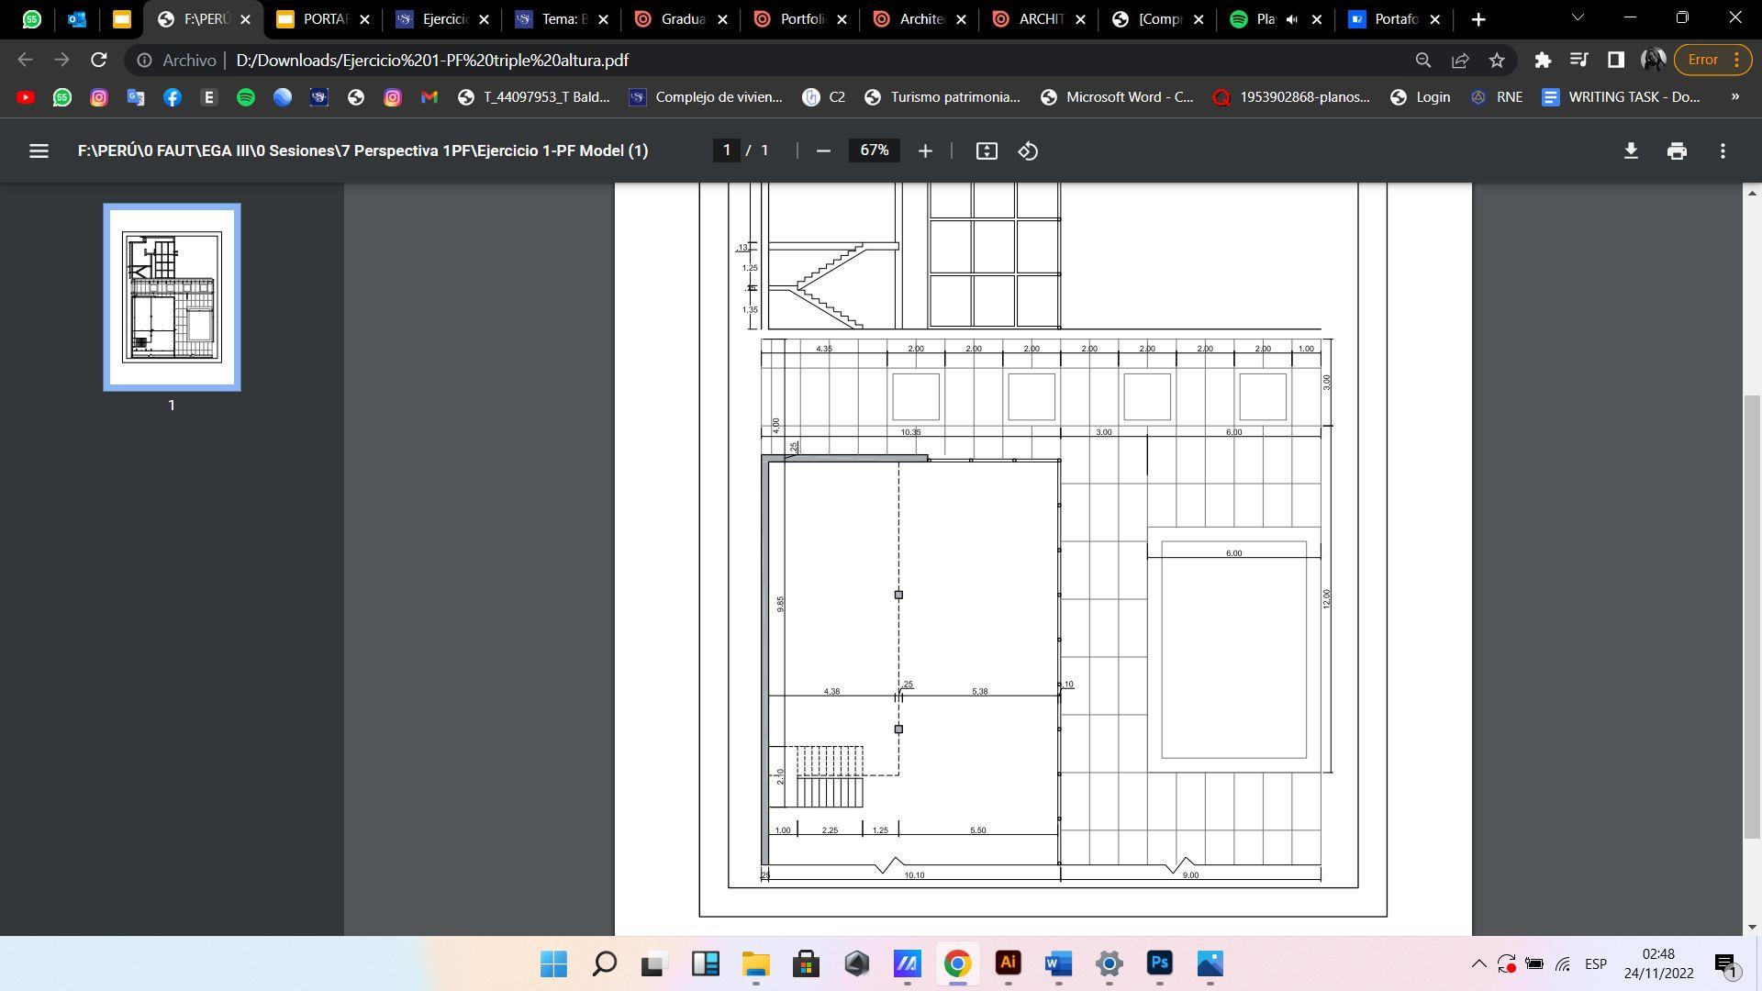Toggle the PDF sidebar menu icon
The image size is (1762, 991).
(39, 150)
